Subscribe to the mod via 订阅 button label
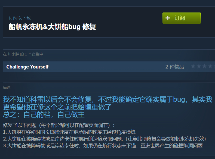The image size is (215, 159). click(x=180, y=18)
